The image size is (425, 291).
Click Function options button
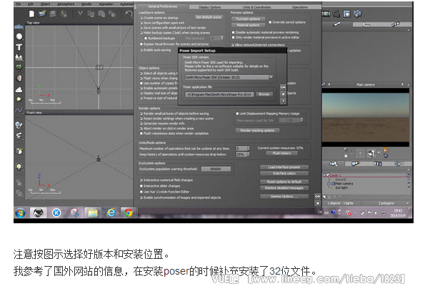[248, 19]
